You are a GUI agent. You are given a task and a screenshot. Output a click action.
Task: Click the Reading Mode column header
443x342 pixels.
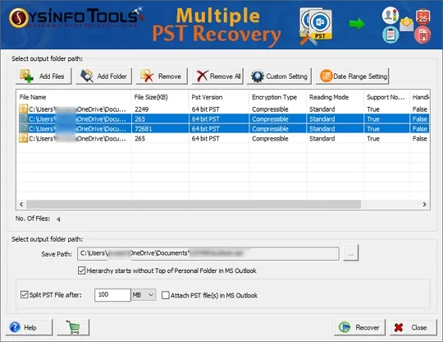[335, 97]
